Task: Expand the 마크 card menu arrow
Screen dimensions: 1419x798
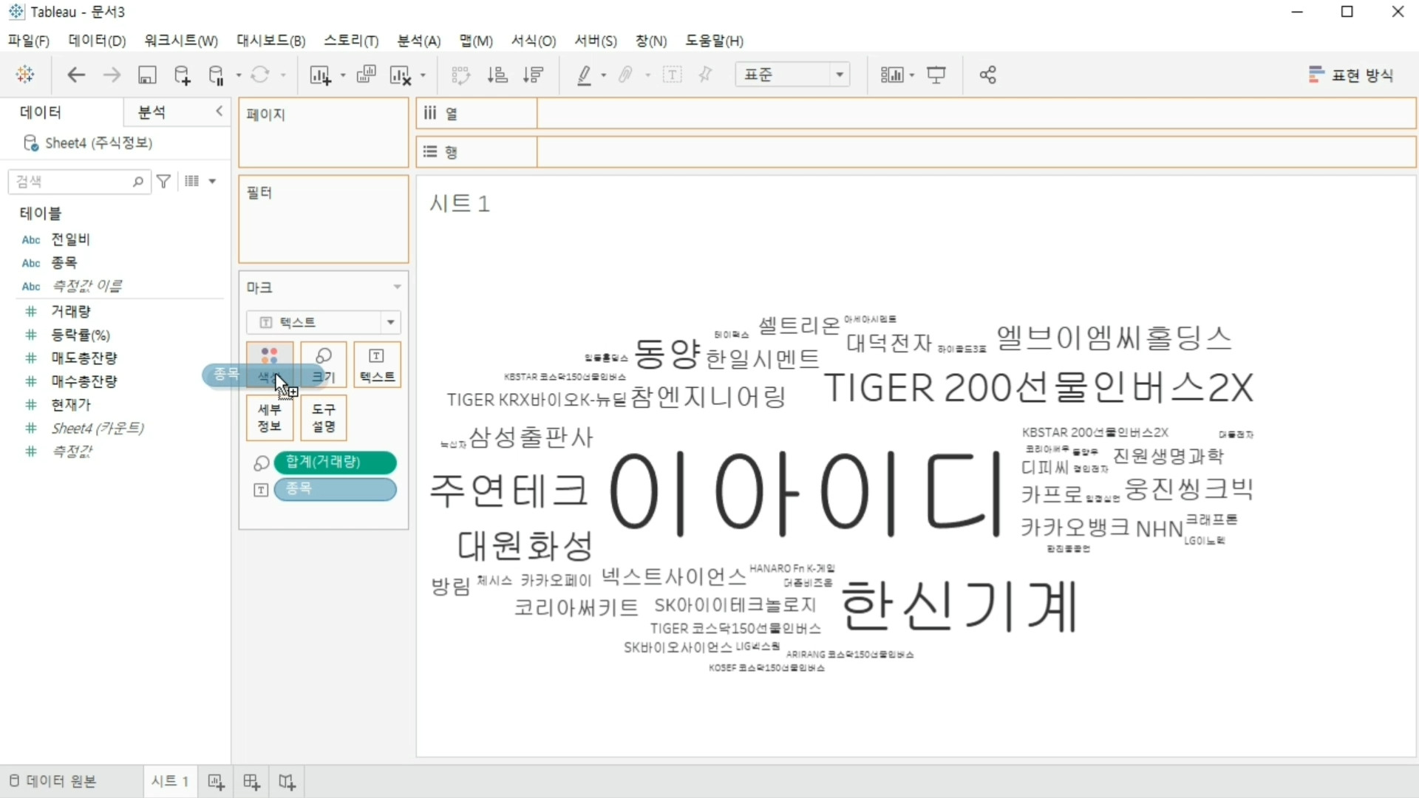Action: [x=397, y=287]
